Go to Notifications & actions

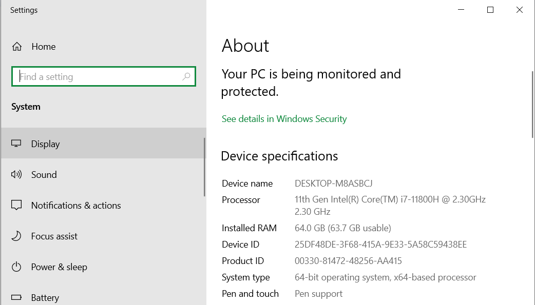pos(76,206)
